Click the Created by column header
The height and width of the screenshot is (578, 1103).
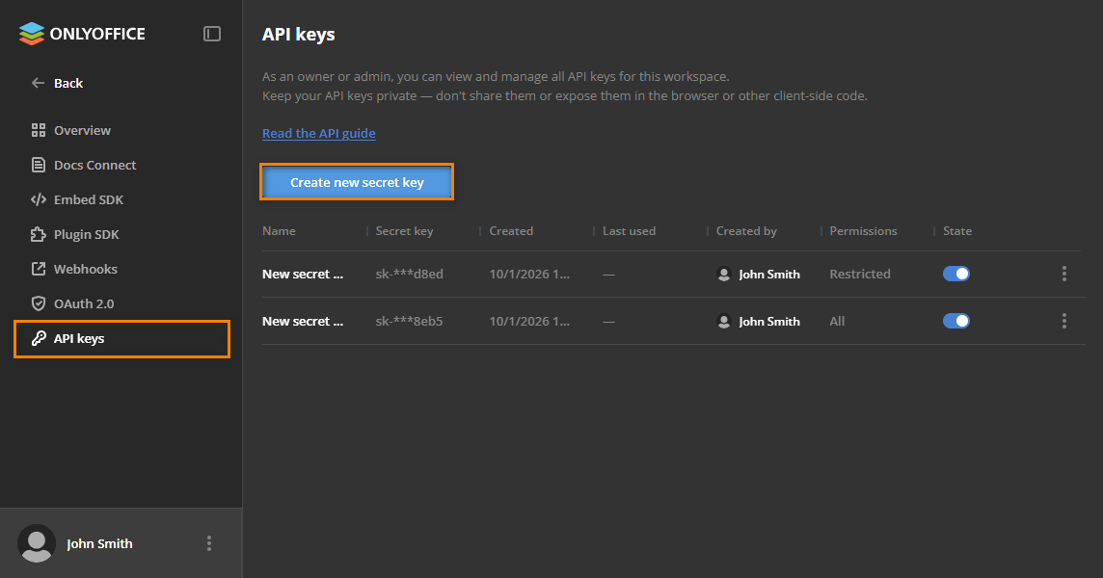pos(746,230)
